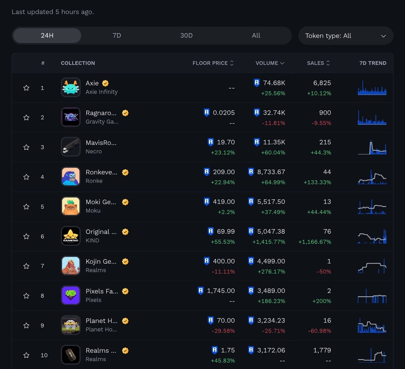Star the Kojin Genesis collection row
The width and height of the screenshot is (405, 369).
point(26,266)
